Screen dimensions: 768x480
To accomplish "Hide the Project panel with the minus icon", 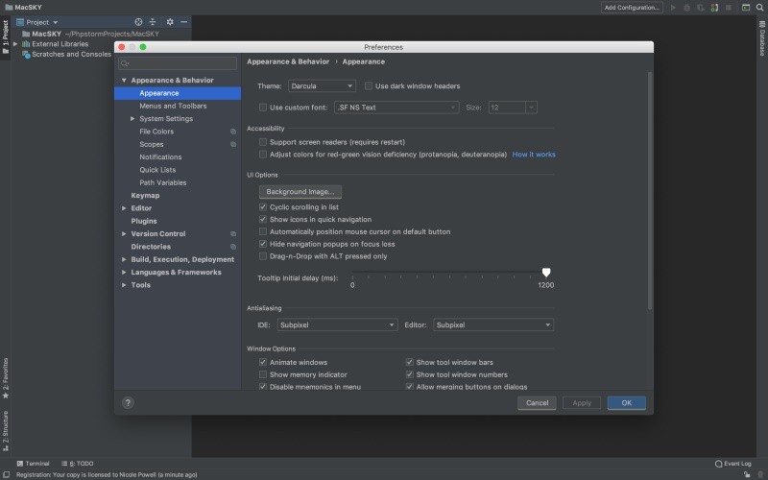I will [183, 22].
